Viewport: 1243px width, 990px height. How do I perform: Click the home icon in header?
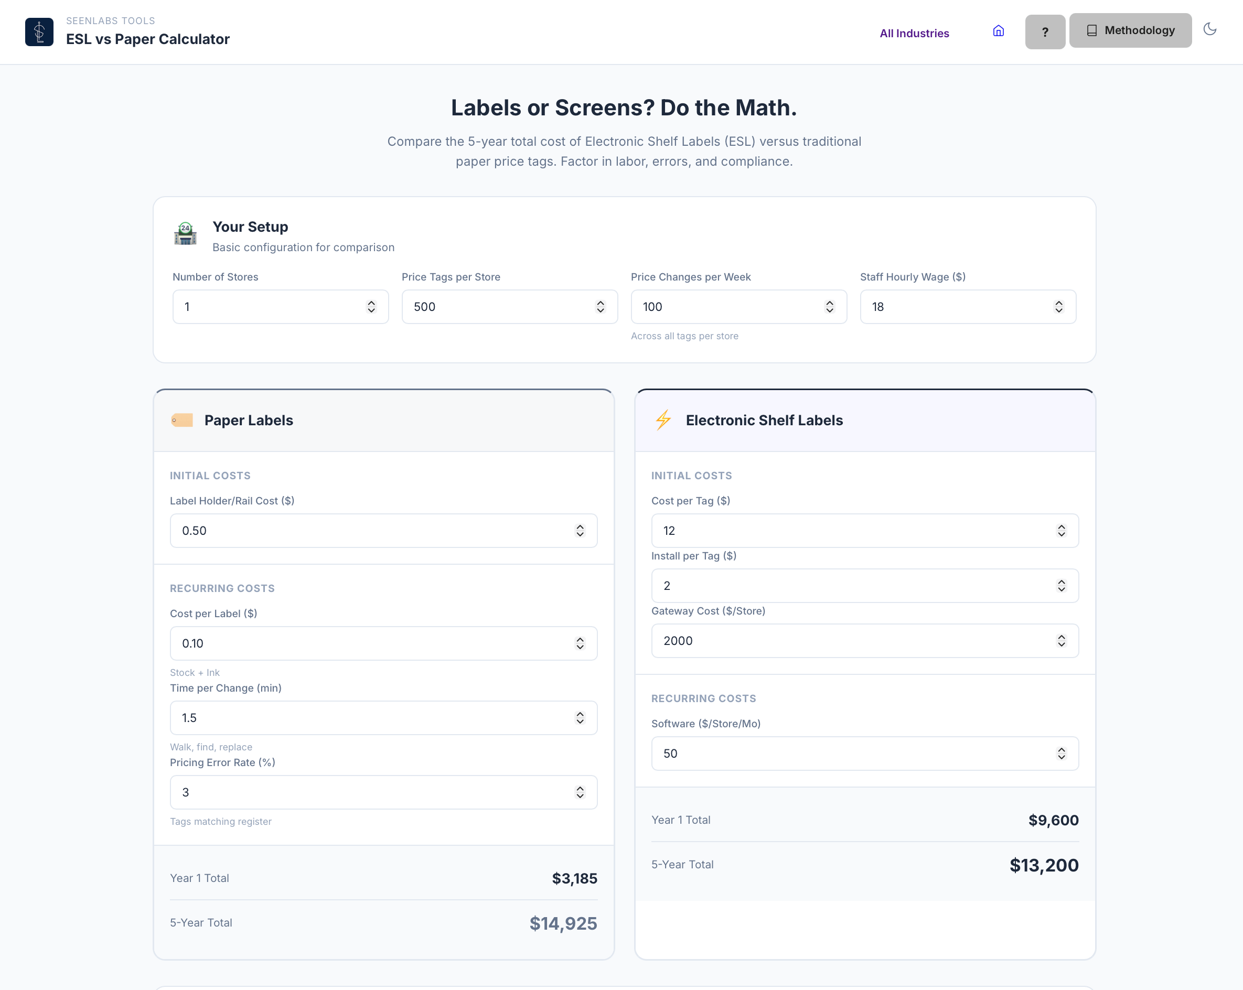998,31
